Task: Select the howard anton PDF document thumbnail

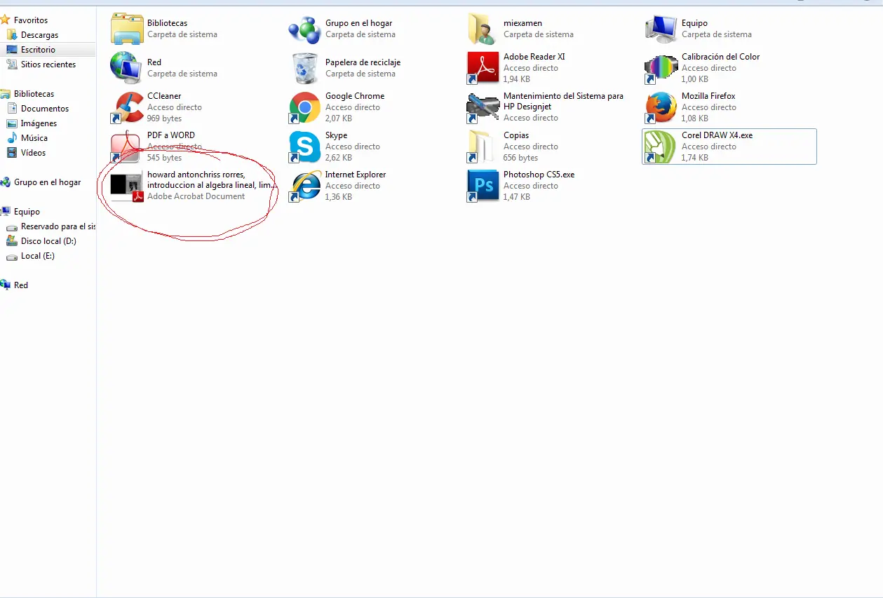Action: pyautogui.click(x=127, y=186)
